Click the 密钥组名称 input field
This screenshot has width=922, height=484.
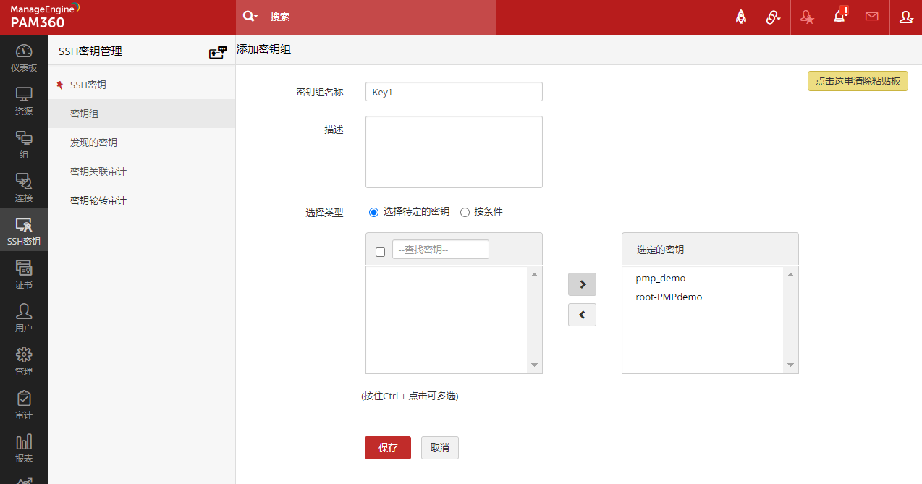coord(454,92)
